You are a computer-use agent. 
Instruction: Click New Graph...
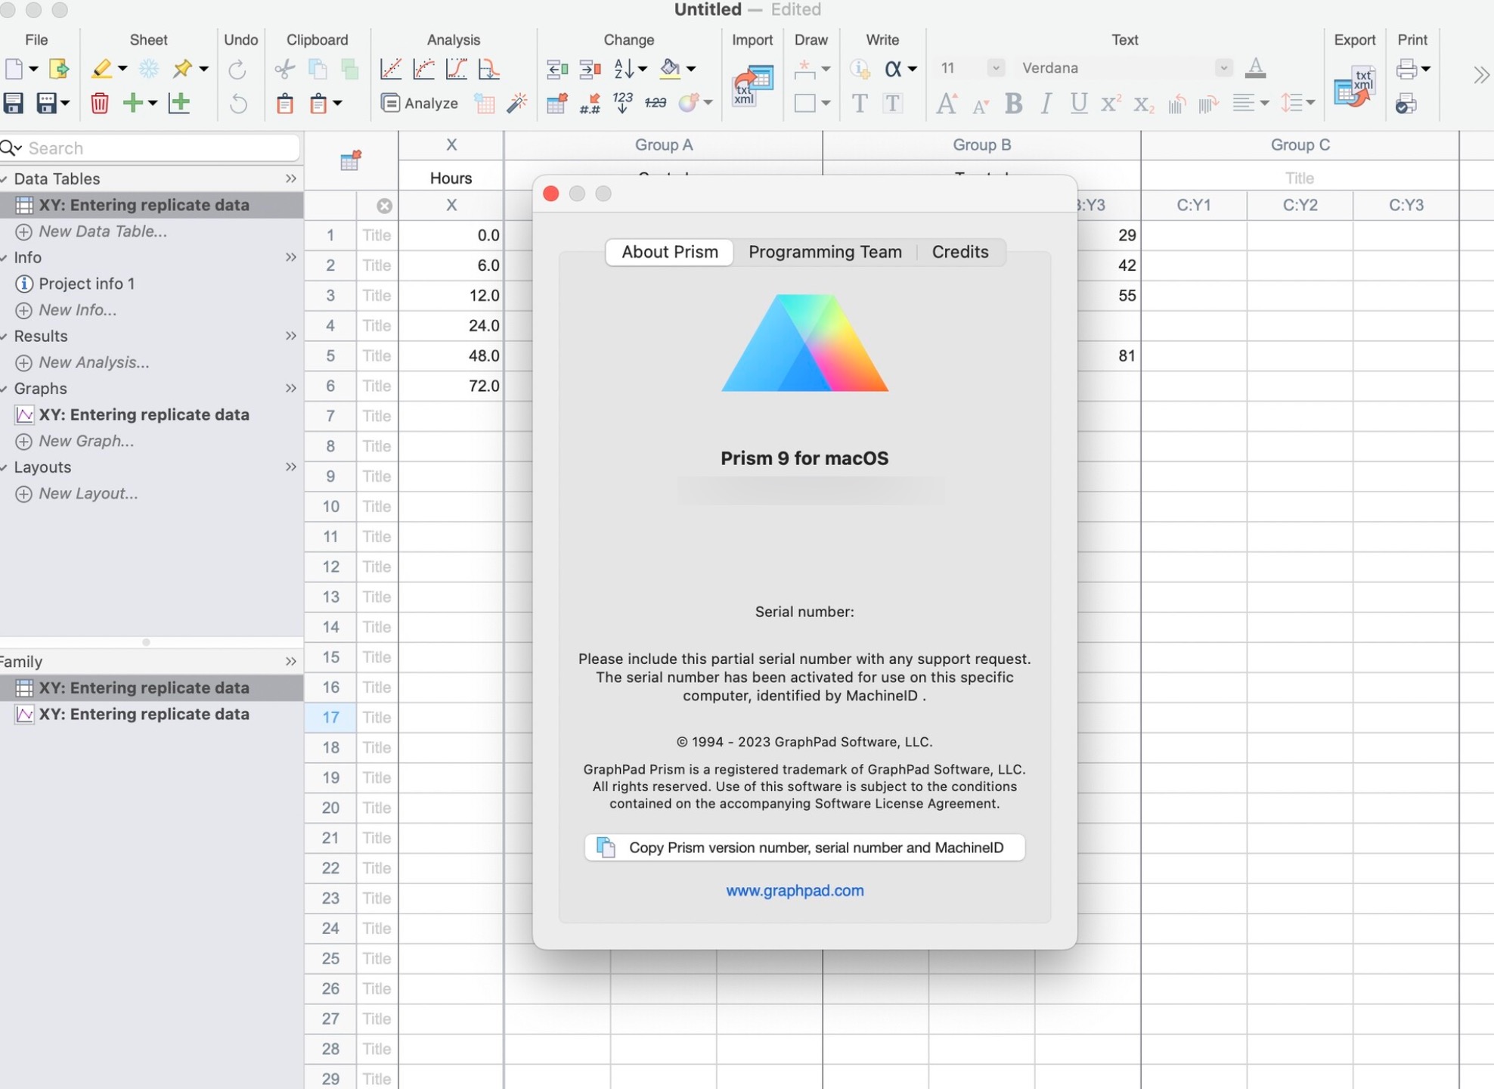tap(86, 441)
